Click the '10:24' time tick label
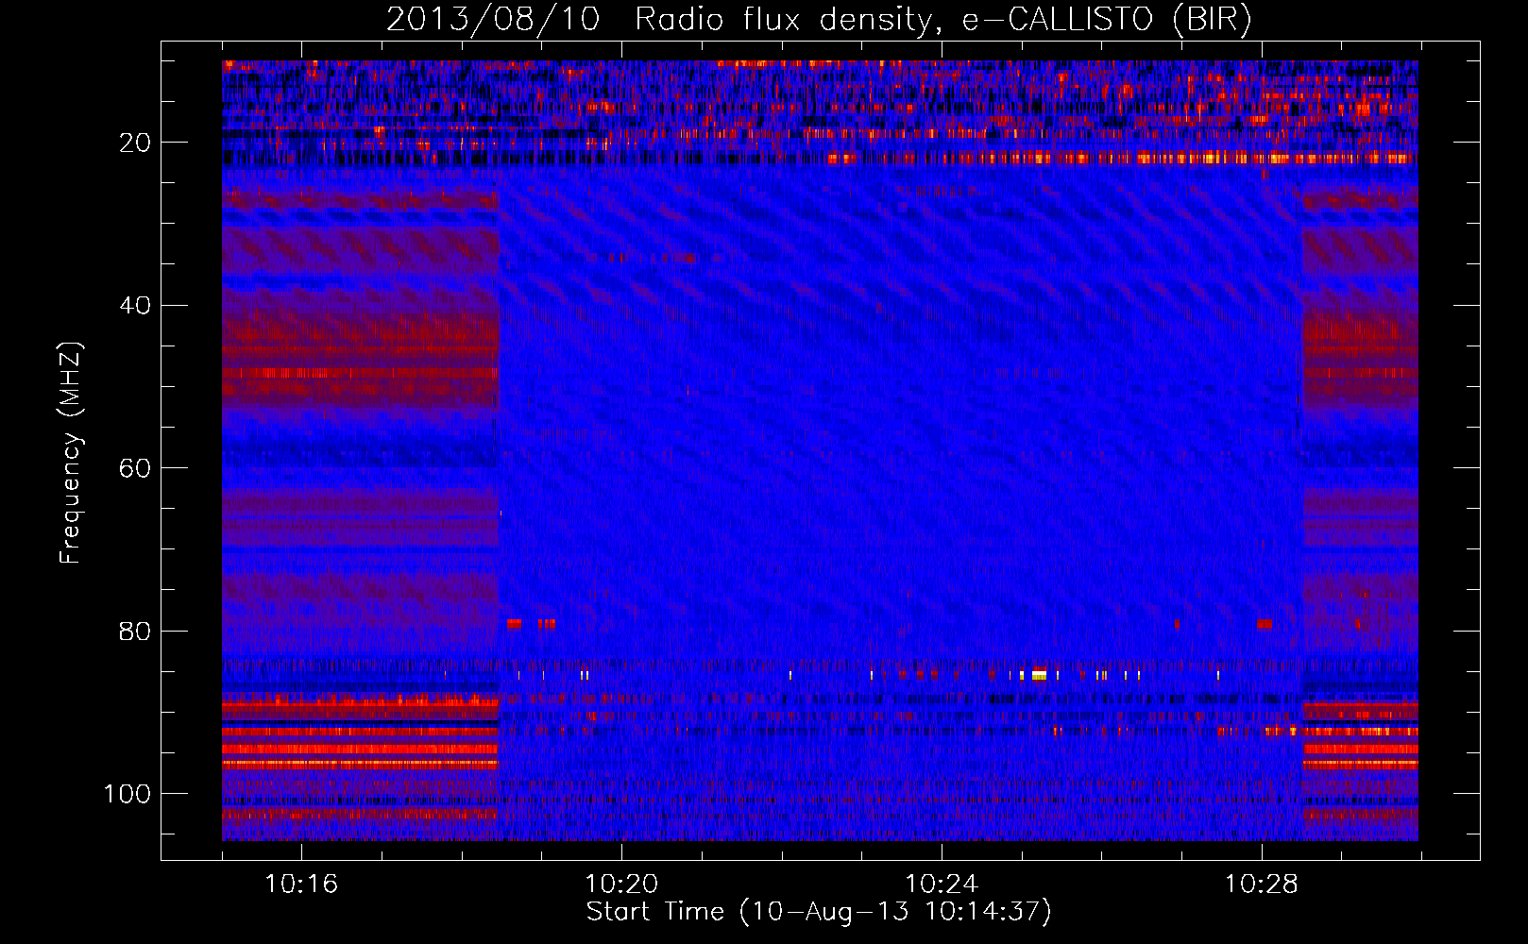Image resolution: width=1528 pixels, height=944 pixels. click(942, 884)
